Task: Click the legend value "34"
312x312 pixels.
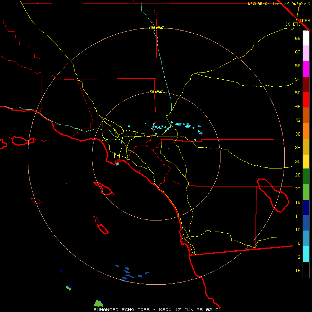Action: [x=298, y=147]
